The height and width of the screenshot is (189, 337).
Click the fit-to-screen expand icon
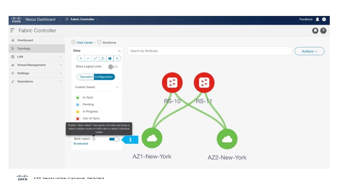tap(95, 58)
